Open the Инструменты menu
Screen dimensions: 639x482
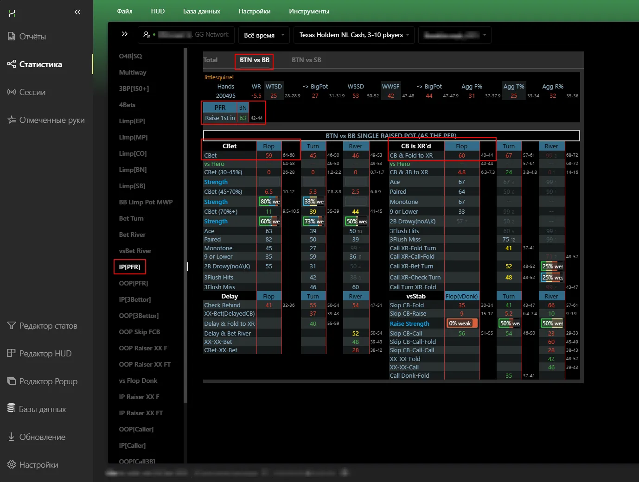click(x=309, y=11)
